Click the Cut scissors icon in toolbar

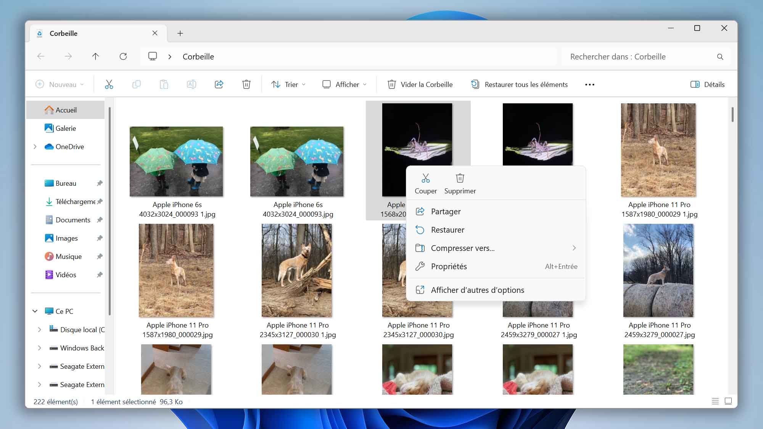(109, 84)
